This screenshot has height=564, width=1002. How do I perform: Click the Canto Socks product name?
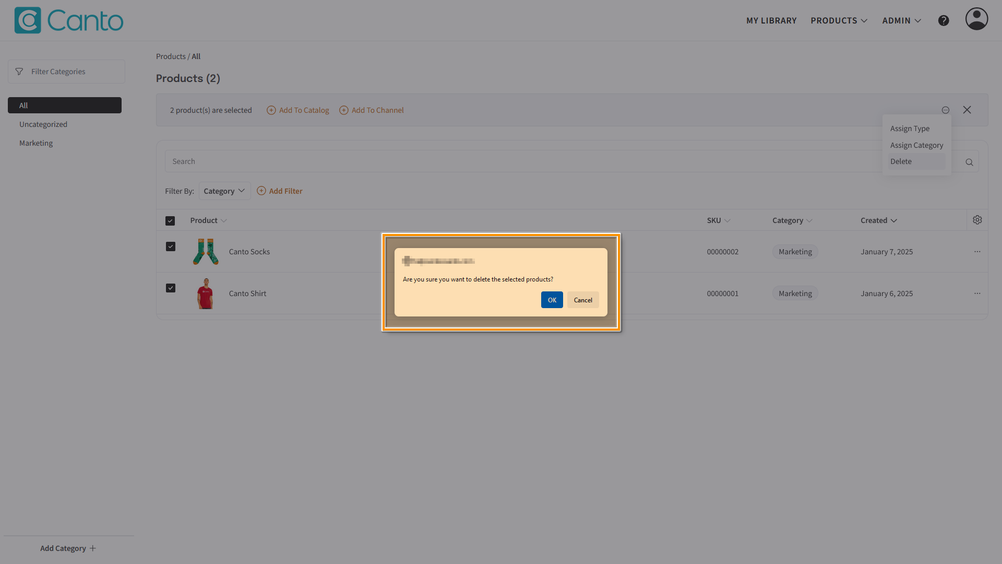pos(249,252)
